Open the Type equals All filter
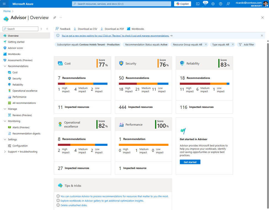The image size is (269, 210). click(x=220, y=44)
